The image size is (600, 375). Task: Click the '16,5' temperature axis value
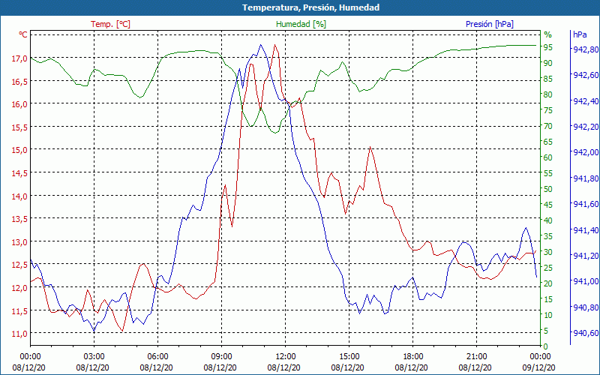19,82
